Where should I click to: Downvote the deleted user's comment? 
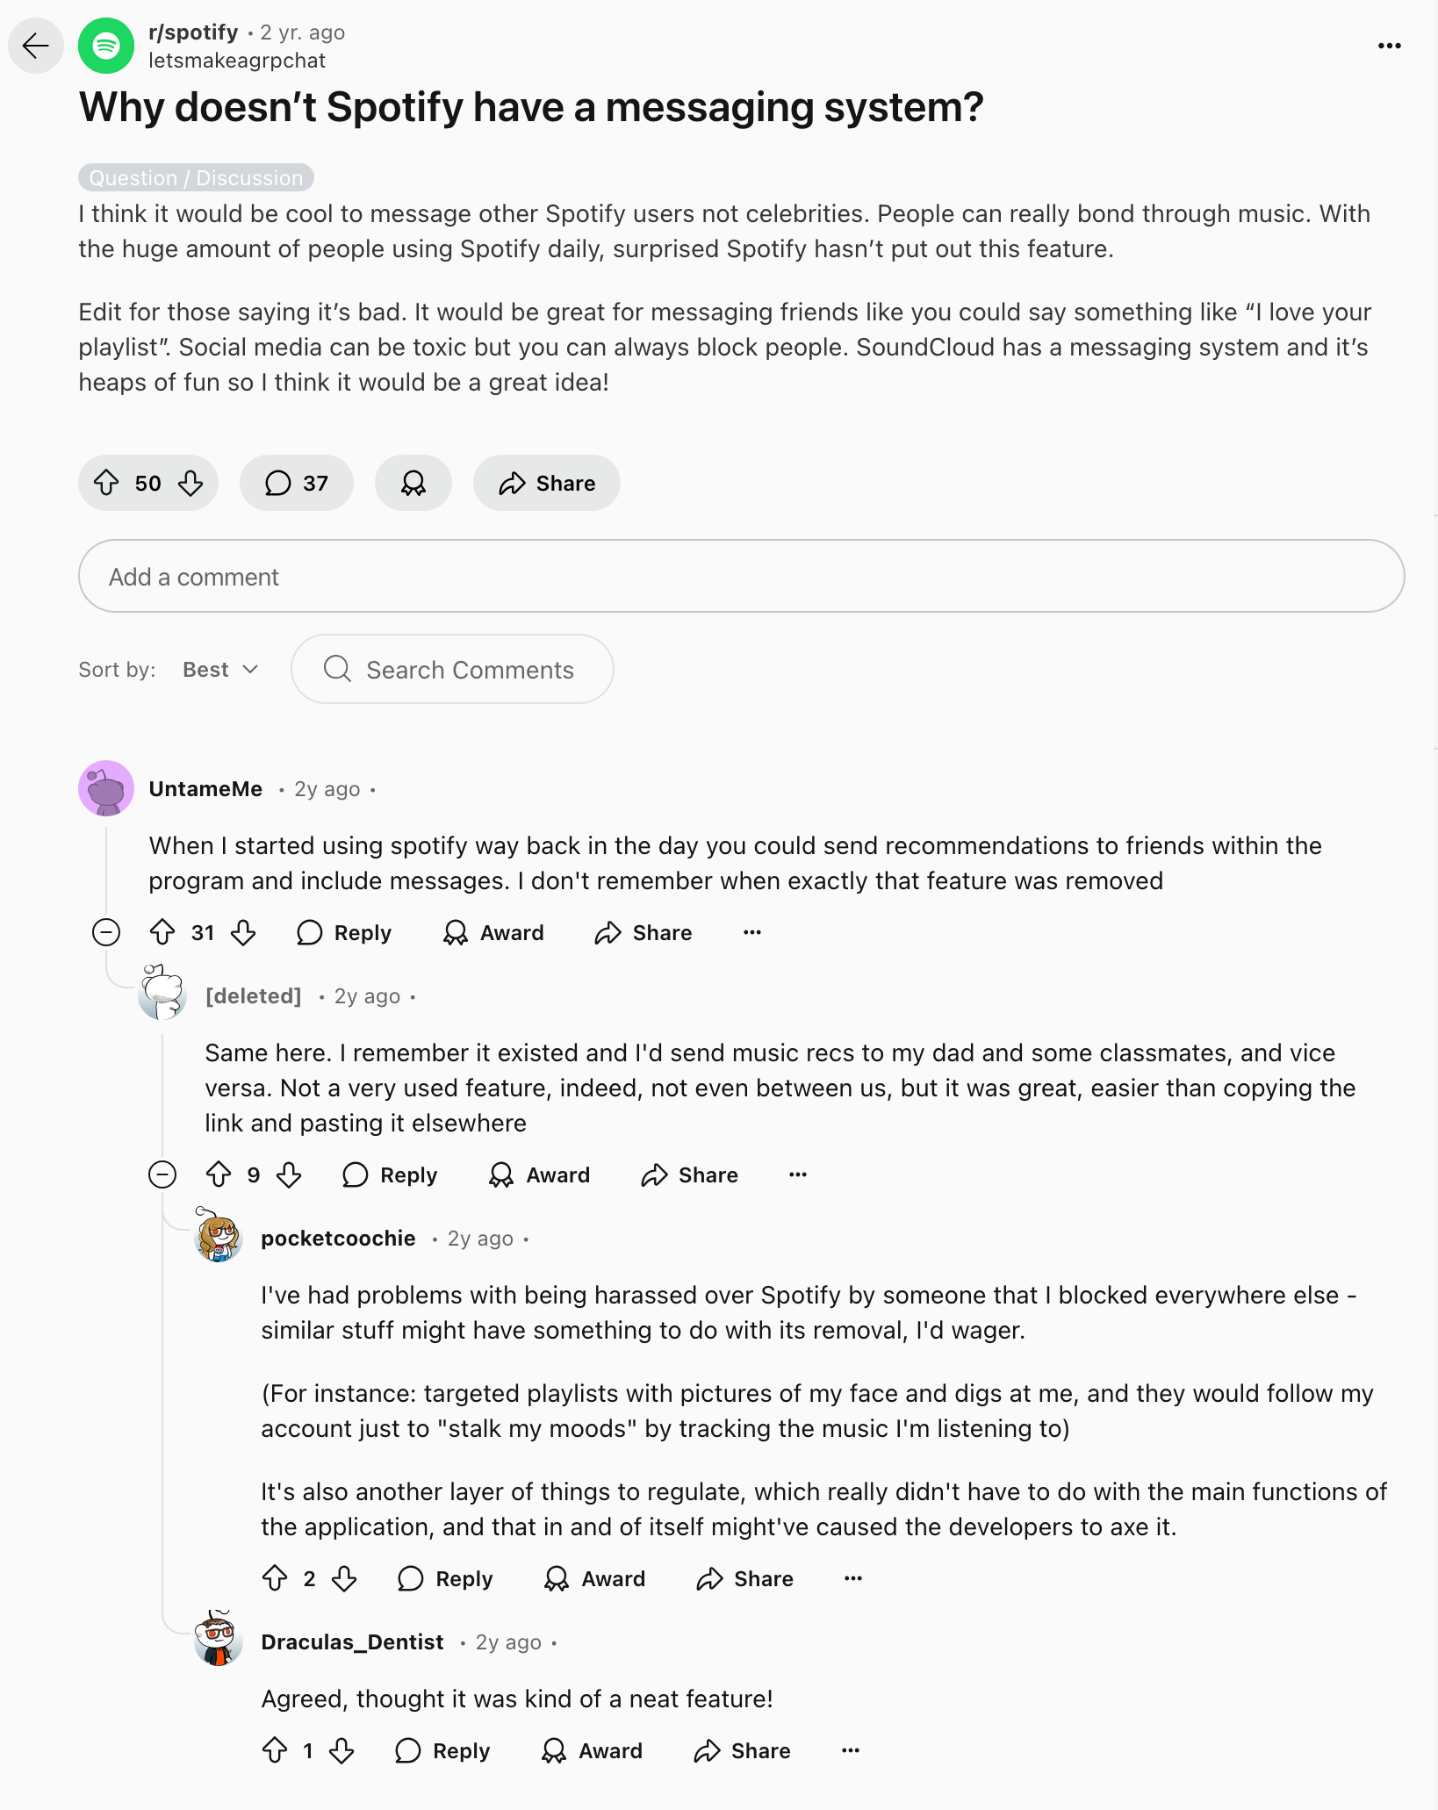click(289, 1174)
